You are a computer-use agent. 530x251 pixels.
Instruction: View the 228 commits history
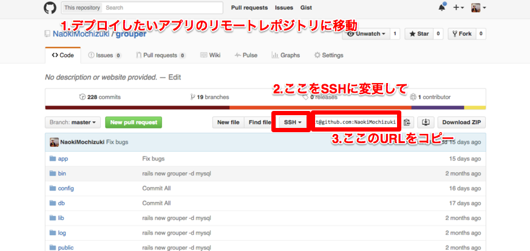100,97
